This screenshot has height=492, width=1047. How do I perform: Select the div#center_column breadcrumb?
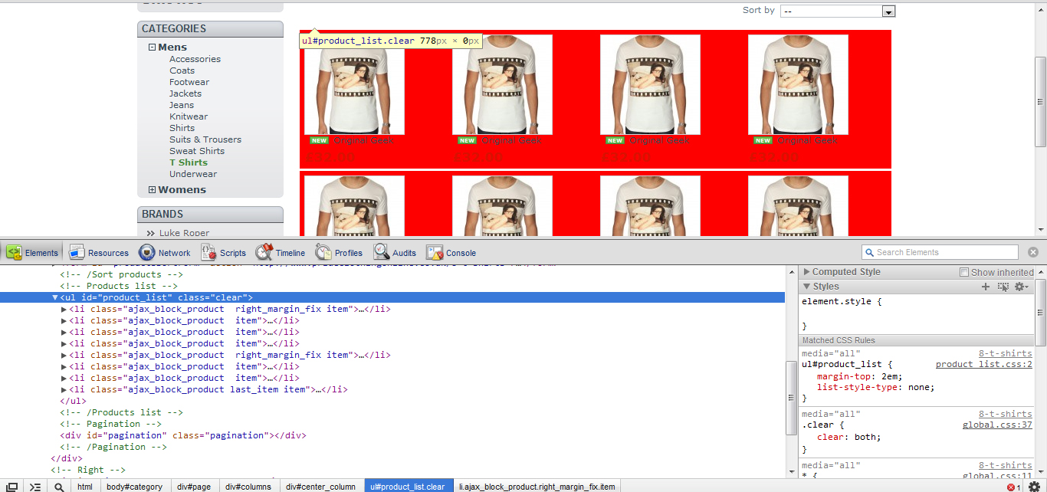click(x=320, y=487)
